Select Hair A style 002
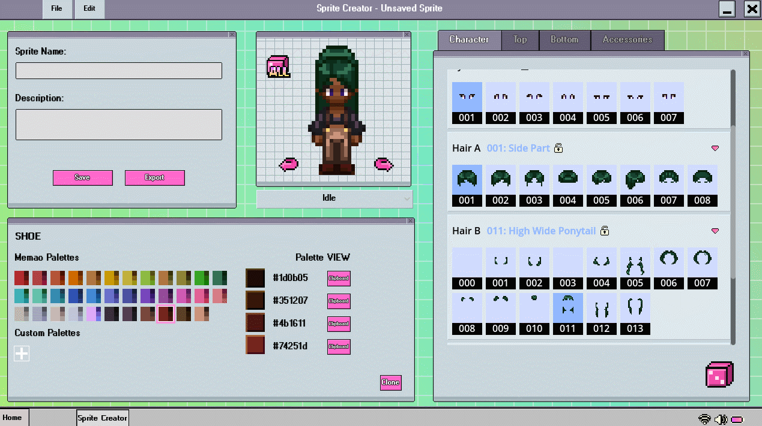762x426 pixels. point(501,186)
